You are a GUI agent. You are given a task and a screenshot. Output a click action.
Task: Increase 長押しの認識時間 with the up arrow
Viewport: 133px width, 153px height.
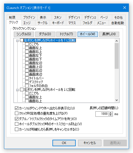[x=110, y=113]
